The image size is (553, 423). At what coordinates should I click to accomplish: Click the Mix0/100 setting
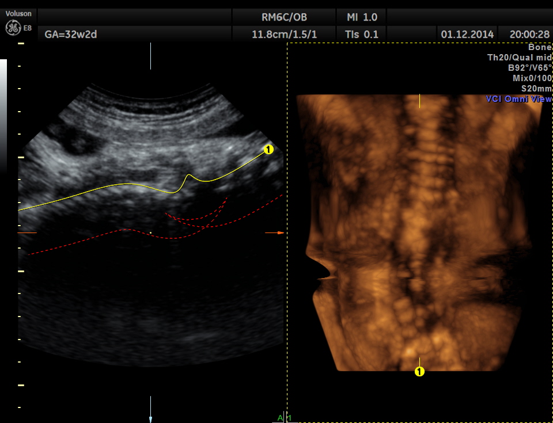click(532, 78)
